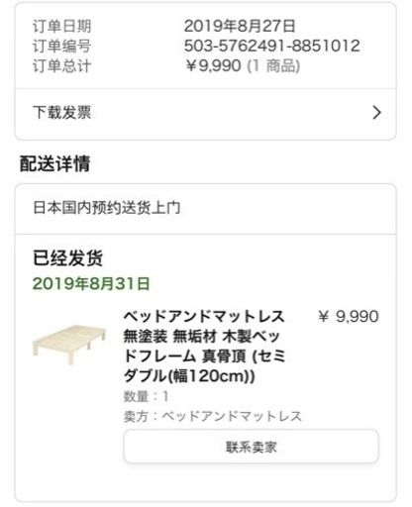Click the order date 2019年8月27日
Viewport: 412px width, 507px height.
click(240, 26)
